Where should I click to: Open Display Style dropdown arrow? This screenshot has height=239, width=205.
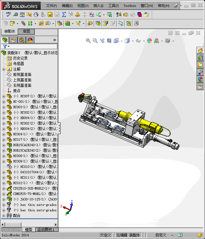(133, 41)
